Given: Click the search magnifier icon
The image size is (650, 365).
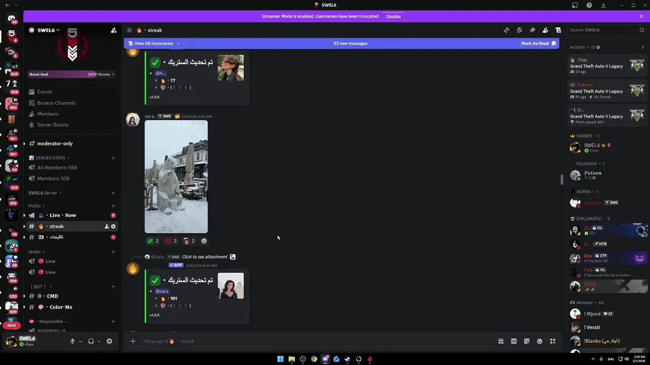Looking at the screenshot, I should pyautogui.click(x=642, y=30).
